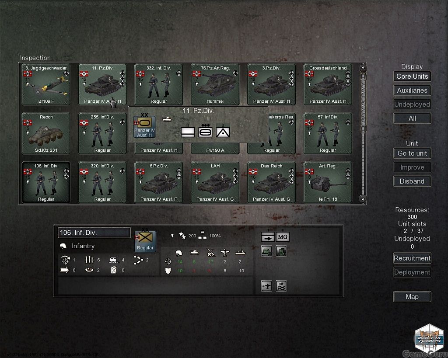Click the black triangle symbol in tooltip

click(223, 132)
